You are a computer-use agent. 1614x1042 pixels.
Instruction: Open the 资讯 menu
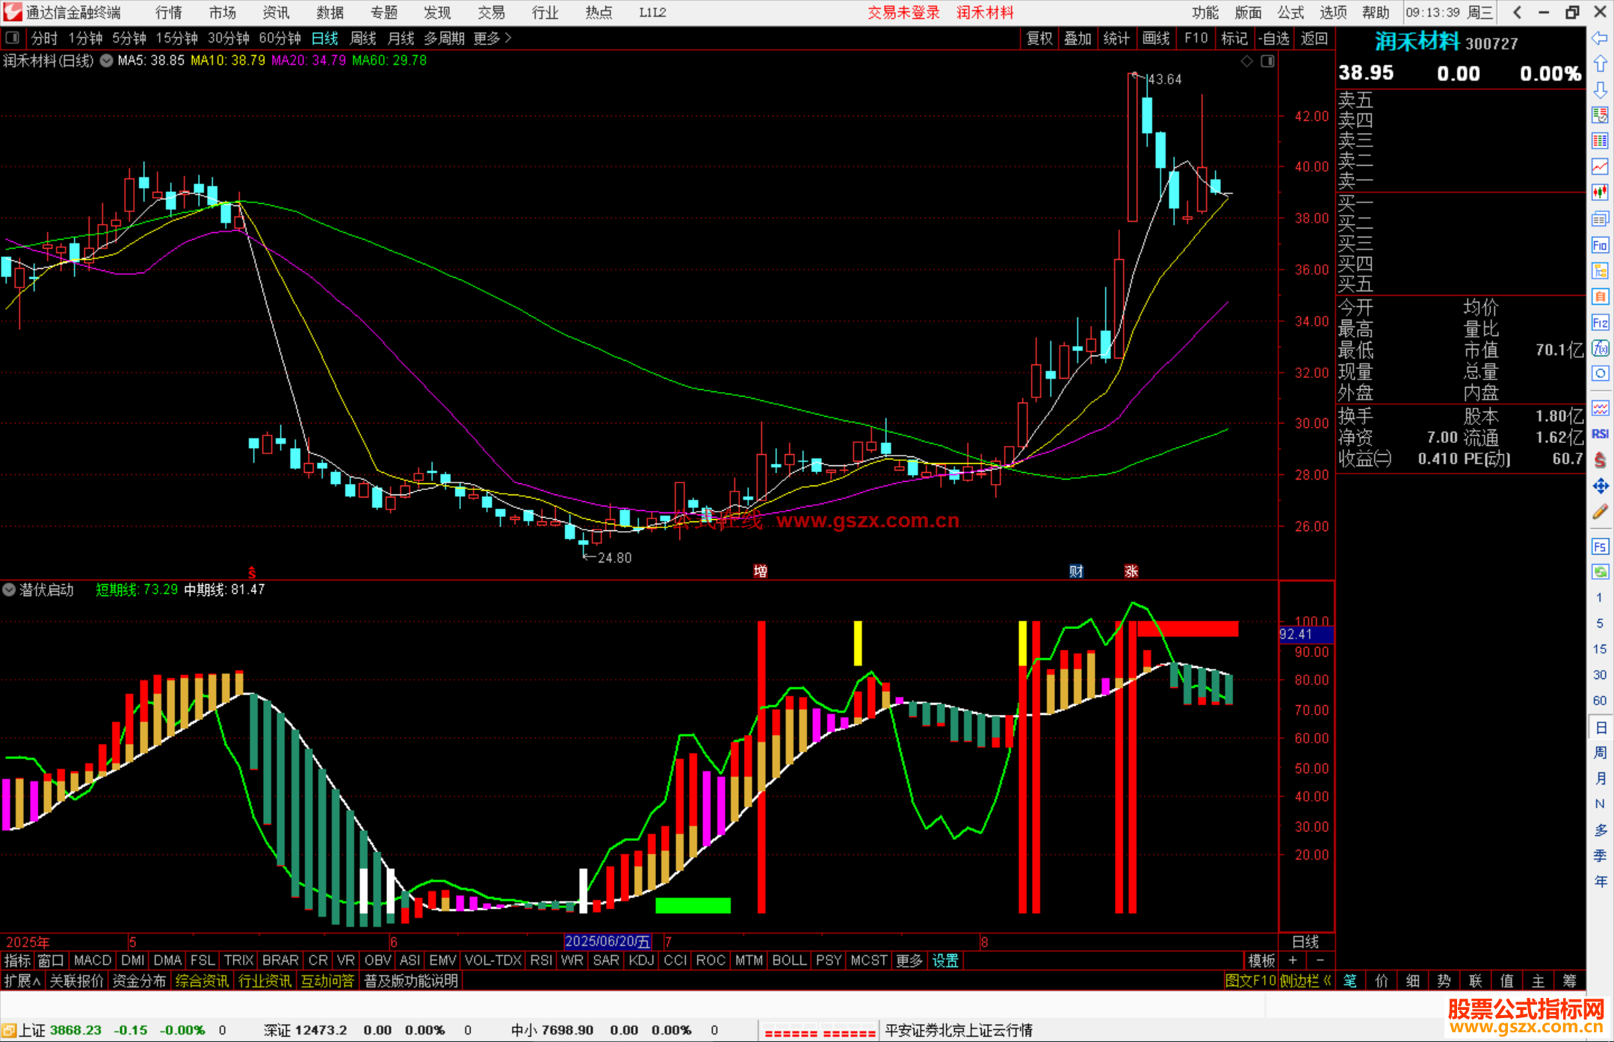tap(276, 13)
